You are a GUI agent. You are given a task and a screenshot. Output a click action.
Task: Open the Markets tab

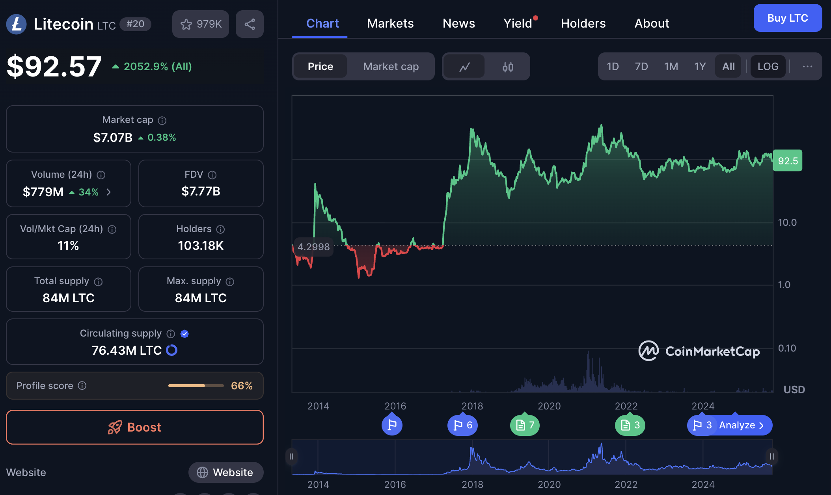[x=390, y=23]
